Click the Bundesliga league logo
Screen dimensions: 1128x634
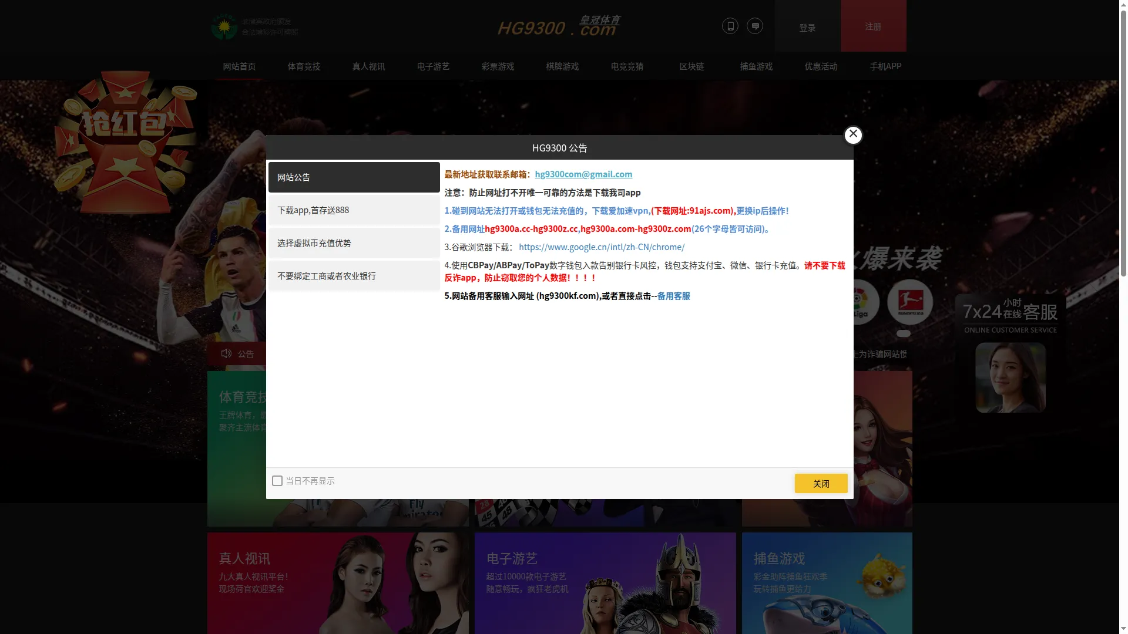pyautogui.click(x=910, y=302)
